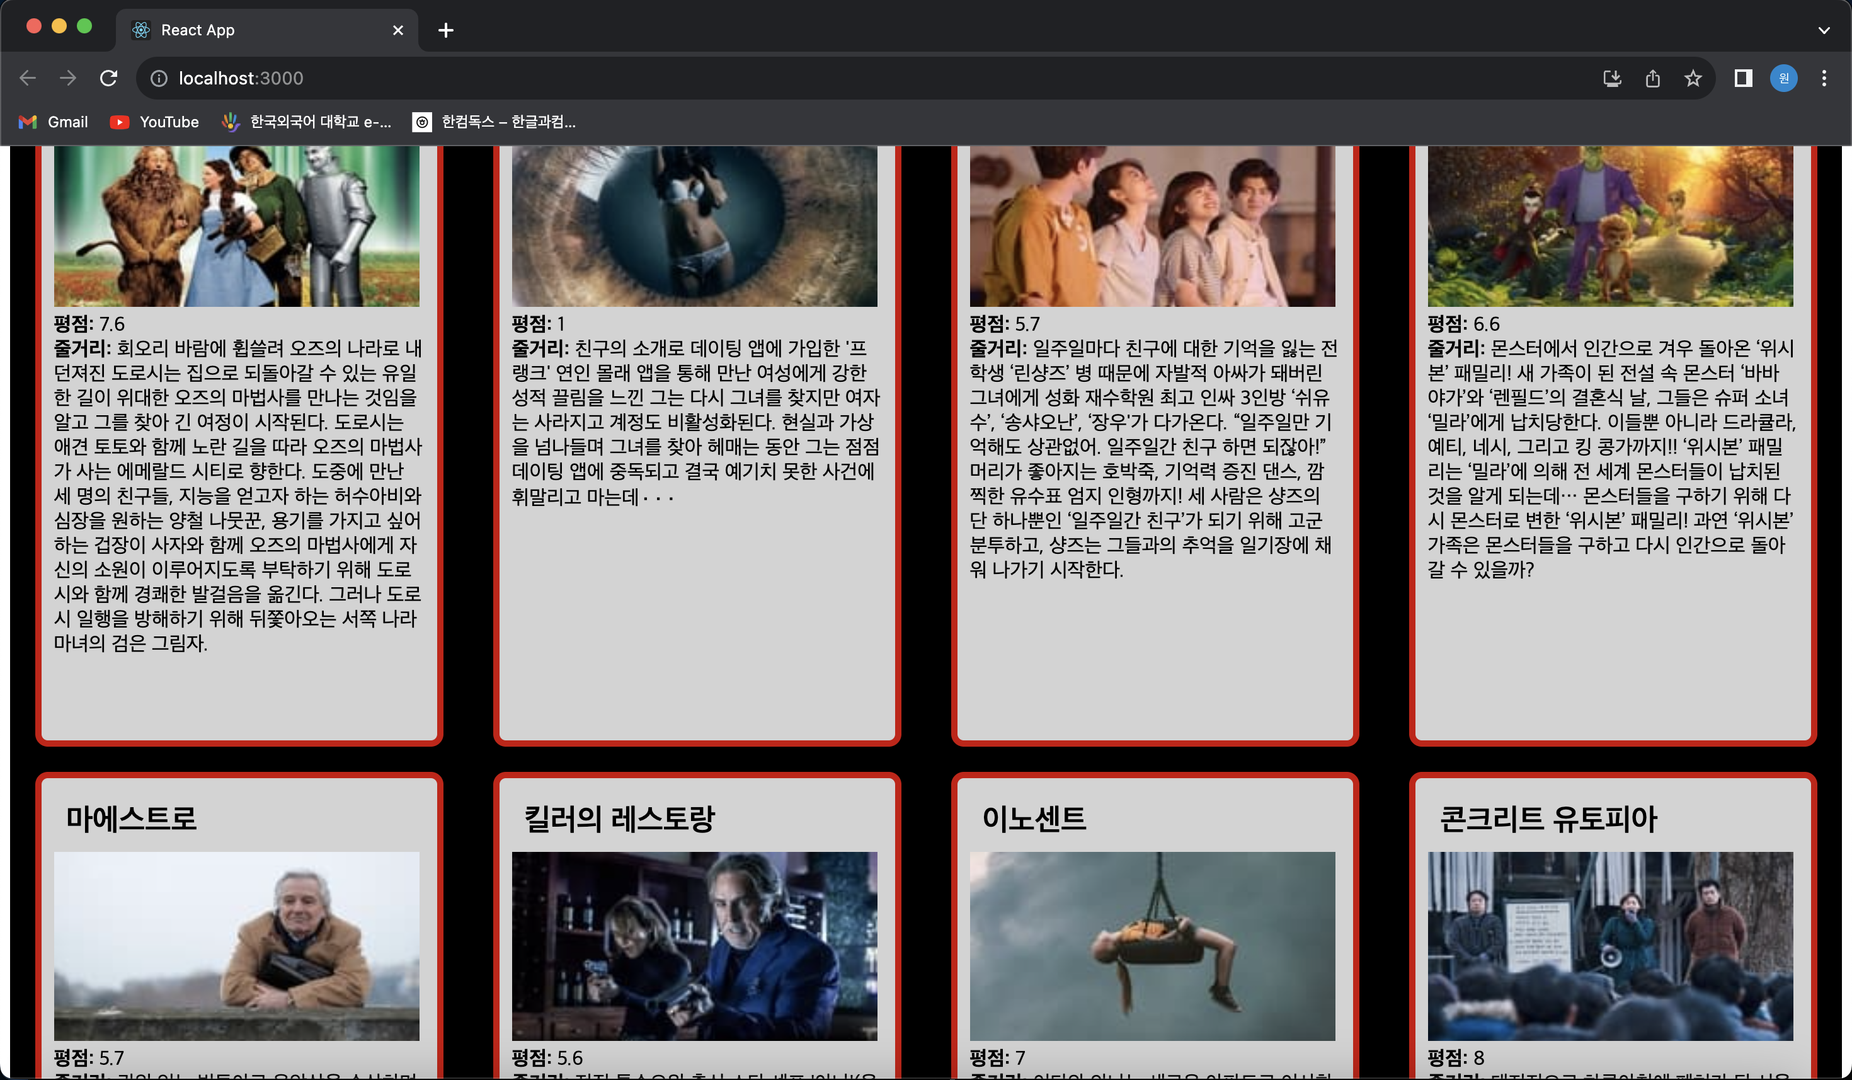Reload the localhost page
This screenshot has height=1080, width=1852.
coord(109,78)
